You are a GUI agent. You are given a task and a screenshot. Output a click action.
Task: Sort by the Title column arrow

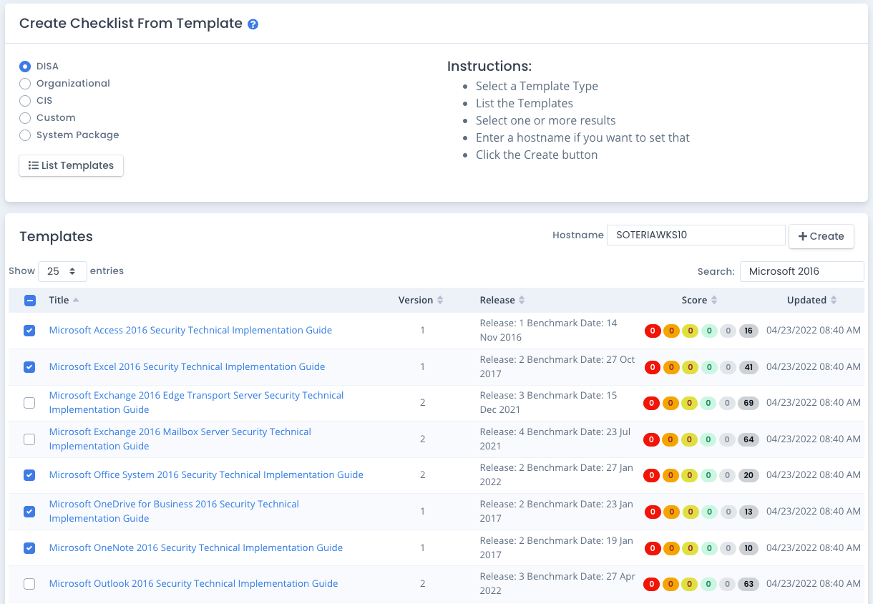pyautogui.click(x=76, y=300)
